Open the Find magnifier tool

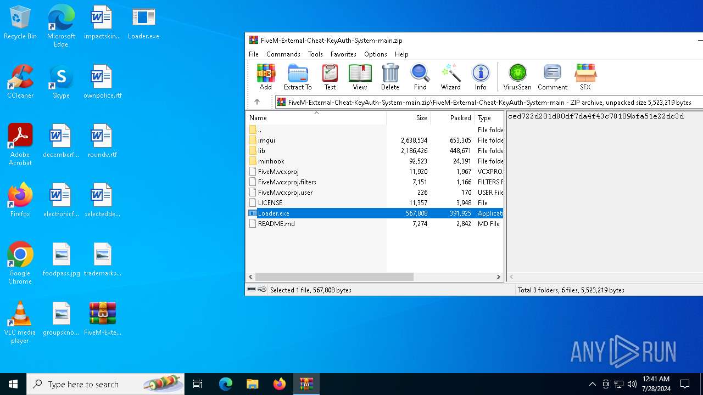(420, 77)
